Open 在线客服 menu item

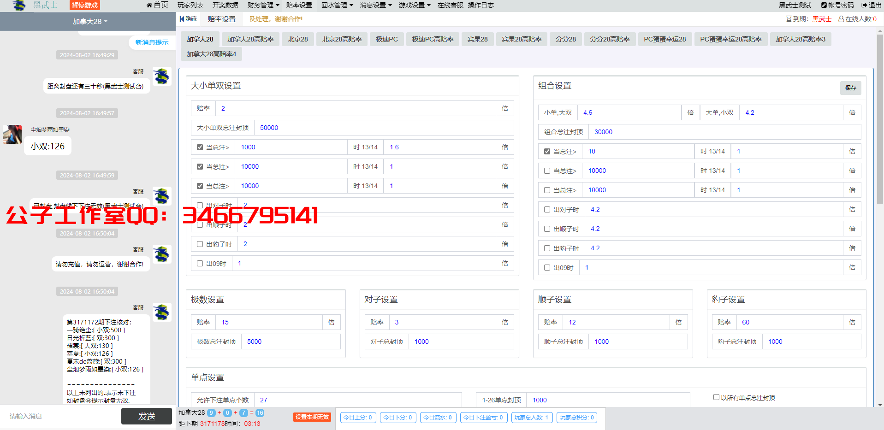click(451, 5)
